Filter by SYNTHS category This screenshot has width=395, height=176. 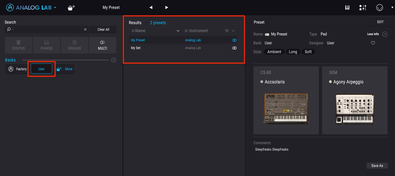(18, 45)
